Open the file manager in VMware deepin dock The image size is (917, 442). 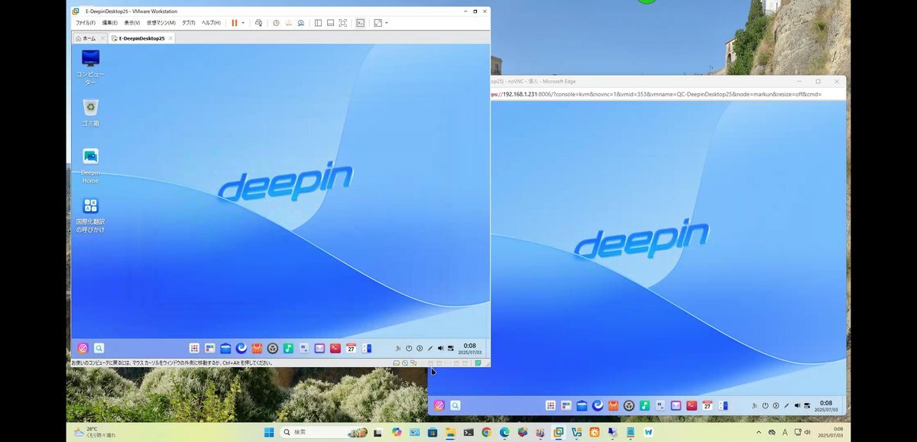225,348
